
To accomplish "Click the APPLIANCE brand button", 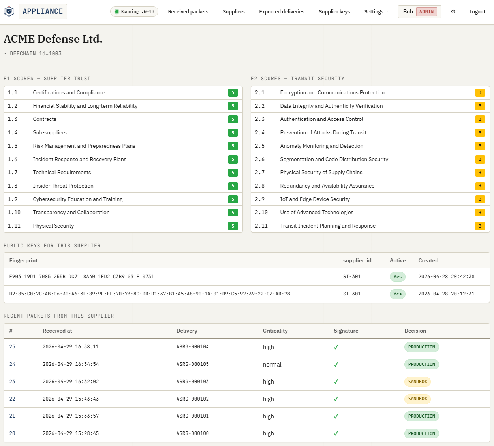I will click(x=43, y=11).
